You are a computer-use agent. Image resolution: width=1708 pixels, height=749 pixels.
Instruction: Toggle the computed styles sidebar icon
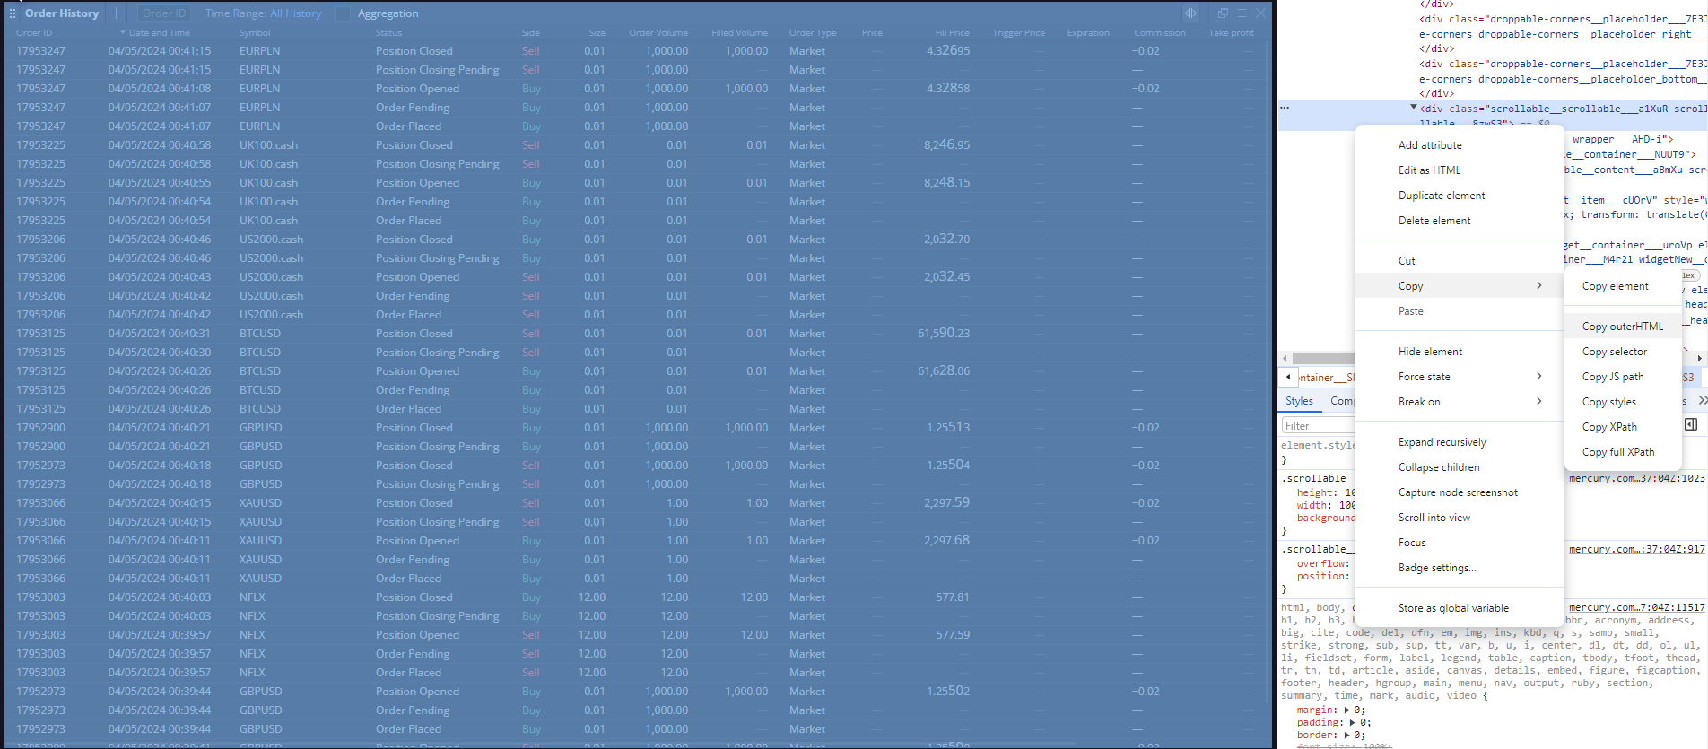pos(1691,424)
